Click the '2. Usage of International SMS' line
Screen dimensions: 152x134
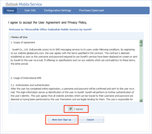[x=26, y=78]
